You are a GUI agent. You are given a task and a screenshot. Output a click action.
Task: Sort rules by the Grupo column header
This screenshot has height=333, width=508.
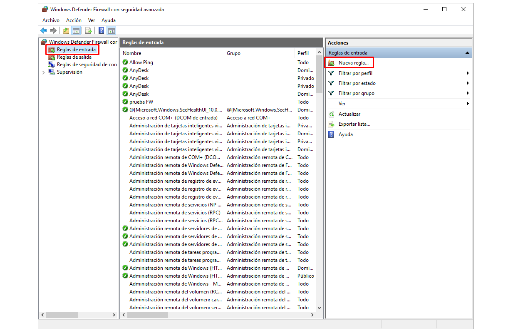[260, 53]
